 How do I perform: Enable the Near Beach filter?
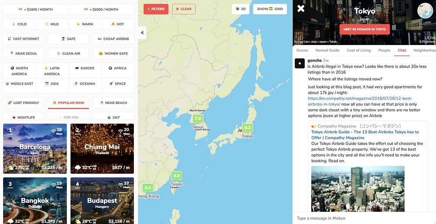(x=113, y=103)
